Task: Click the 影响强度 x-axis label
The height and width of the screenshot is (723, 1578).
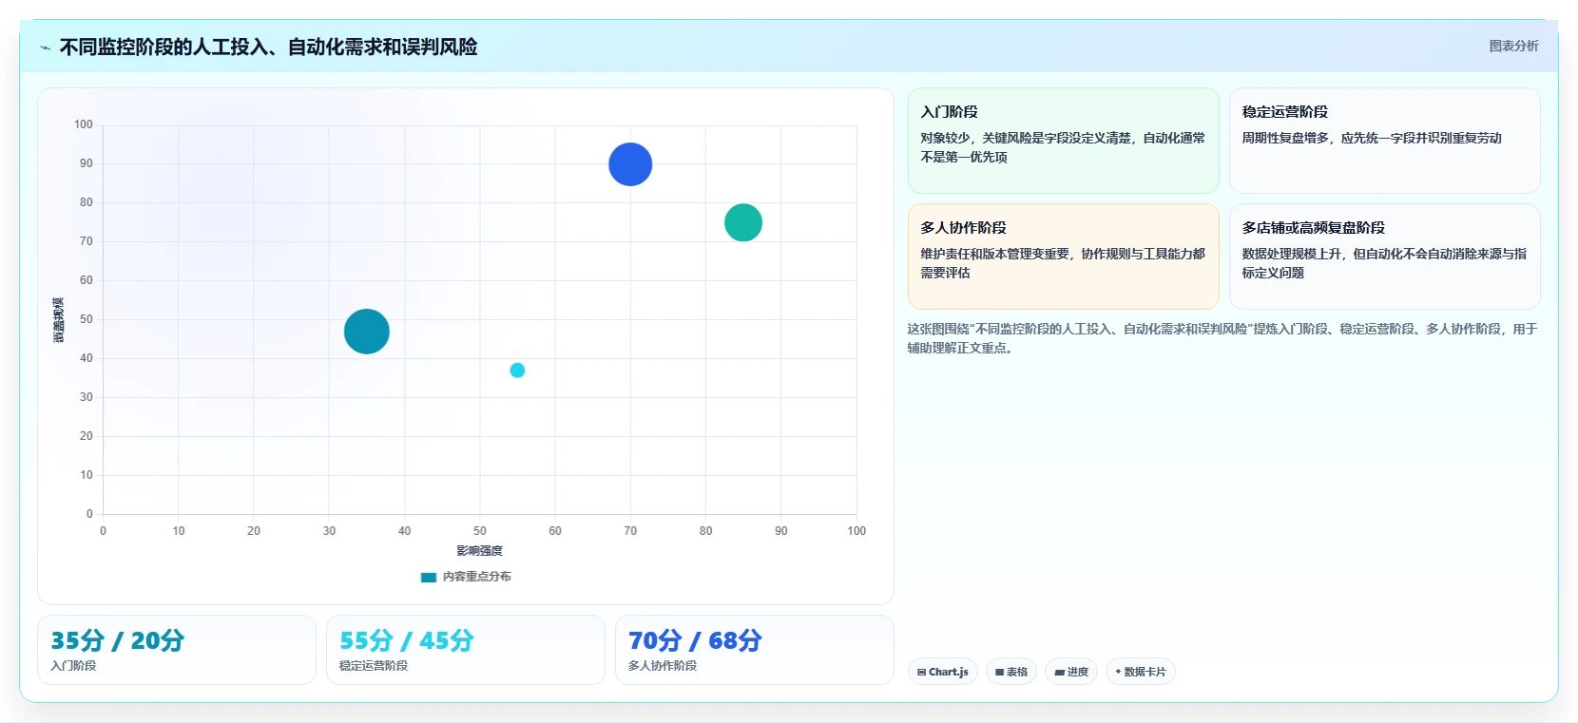Action: tap(479, 551)
